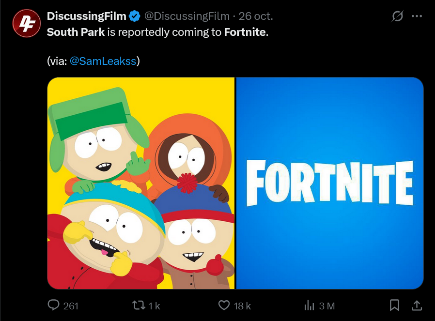Screen dimensions: 435x321
Task: Open the South Park characters image
Action: click(x=141, y=183)
